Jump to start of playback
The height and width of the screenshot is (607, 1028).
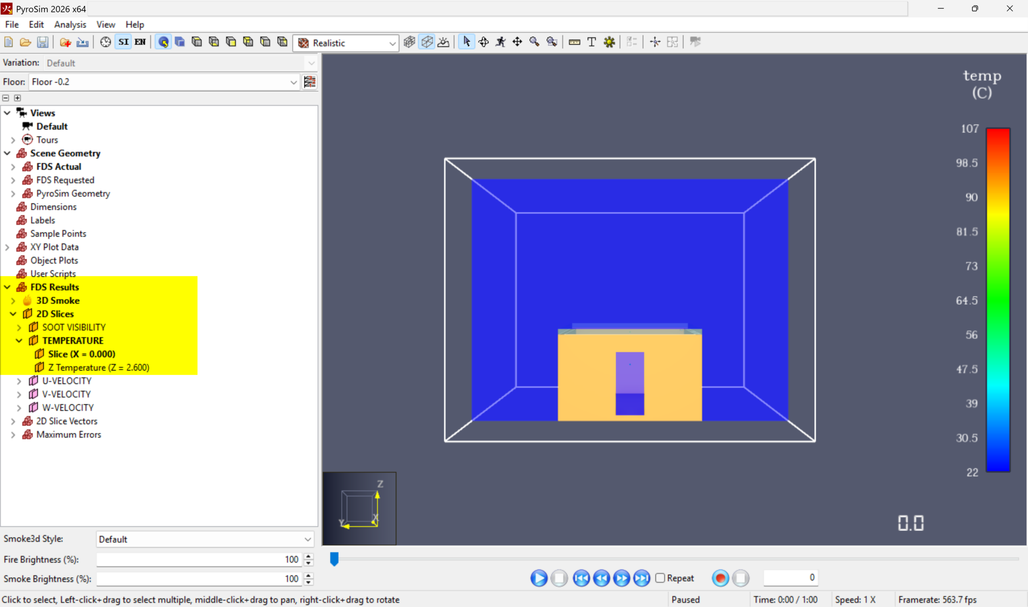coord(581,578)
